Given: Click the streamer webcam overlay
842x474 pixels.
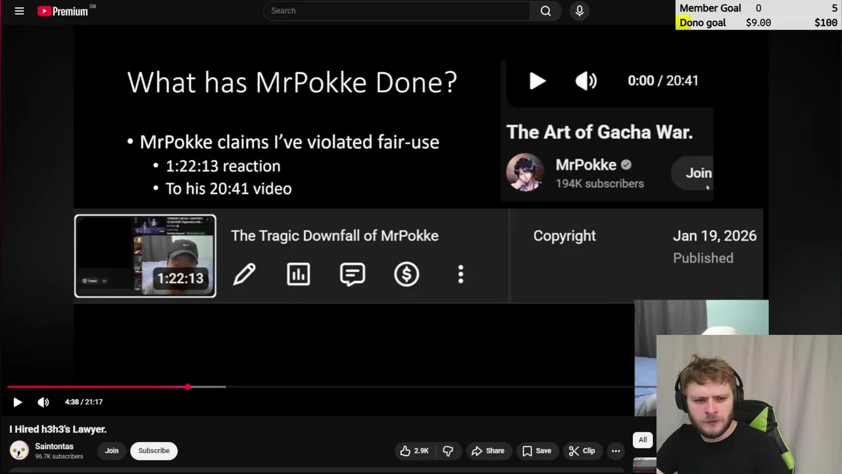Looking at the screenshot, I should [x=749, y=404].
